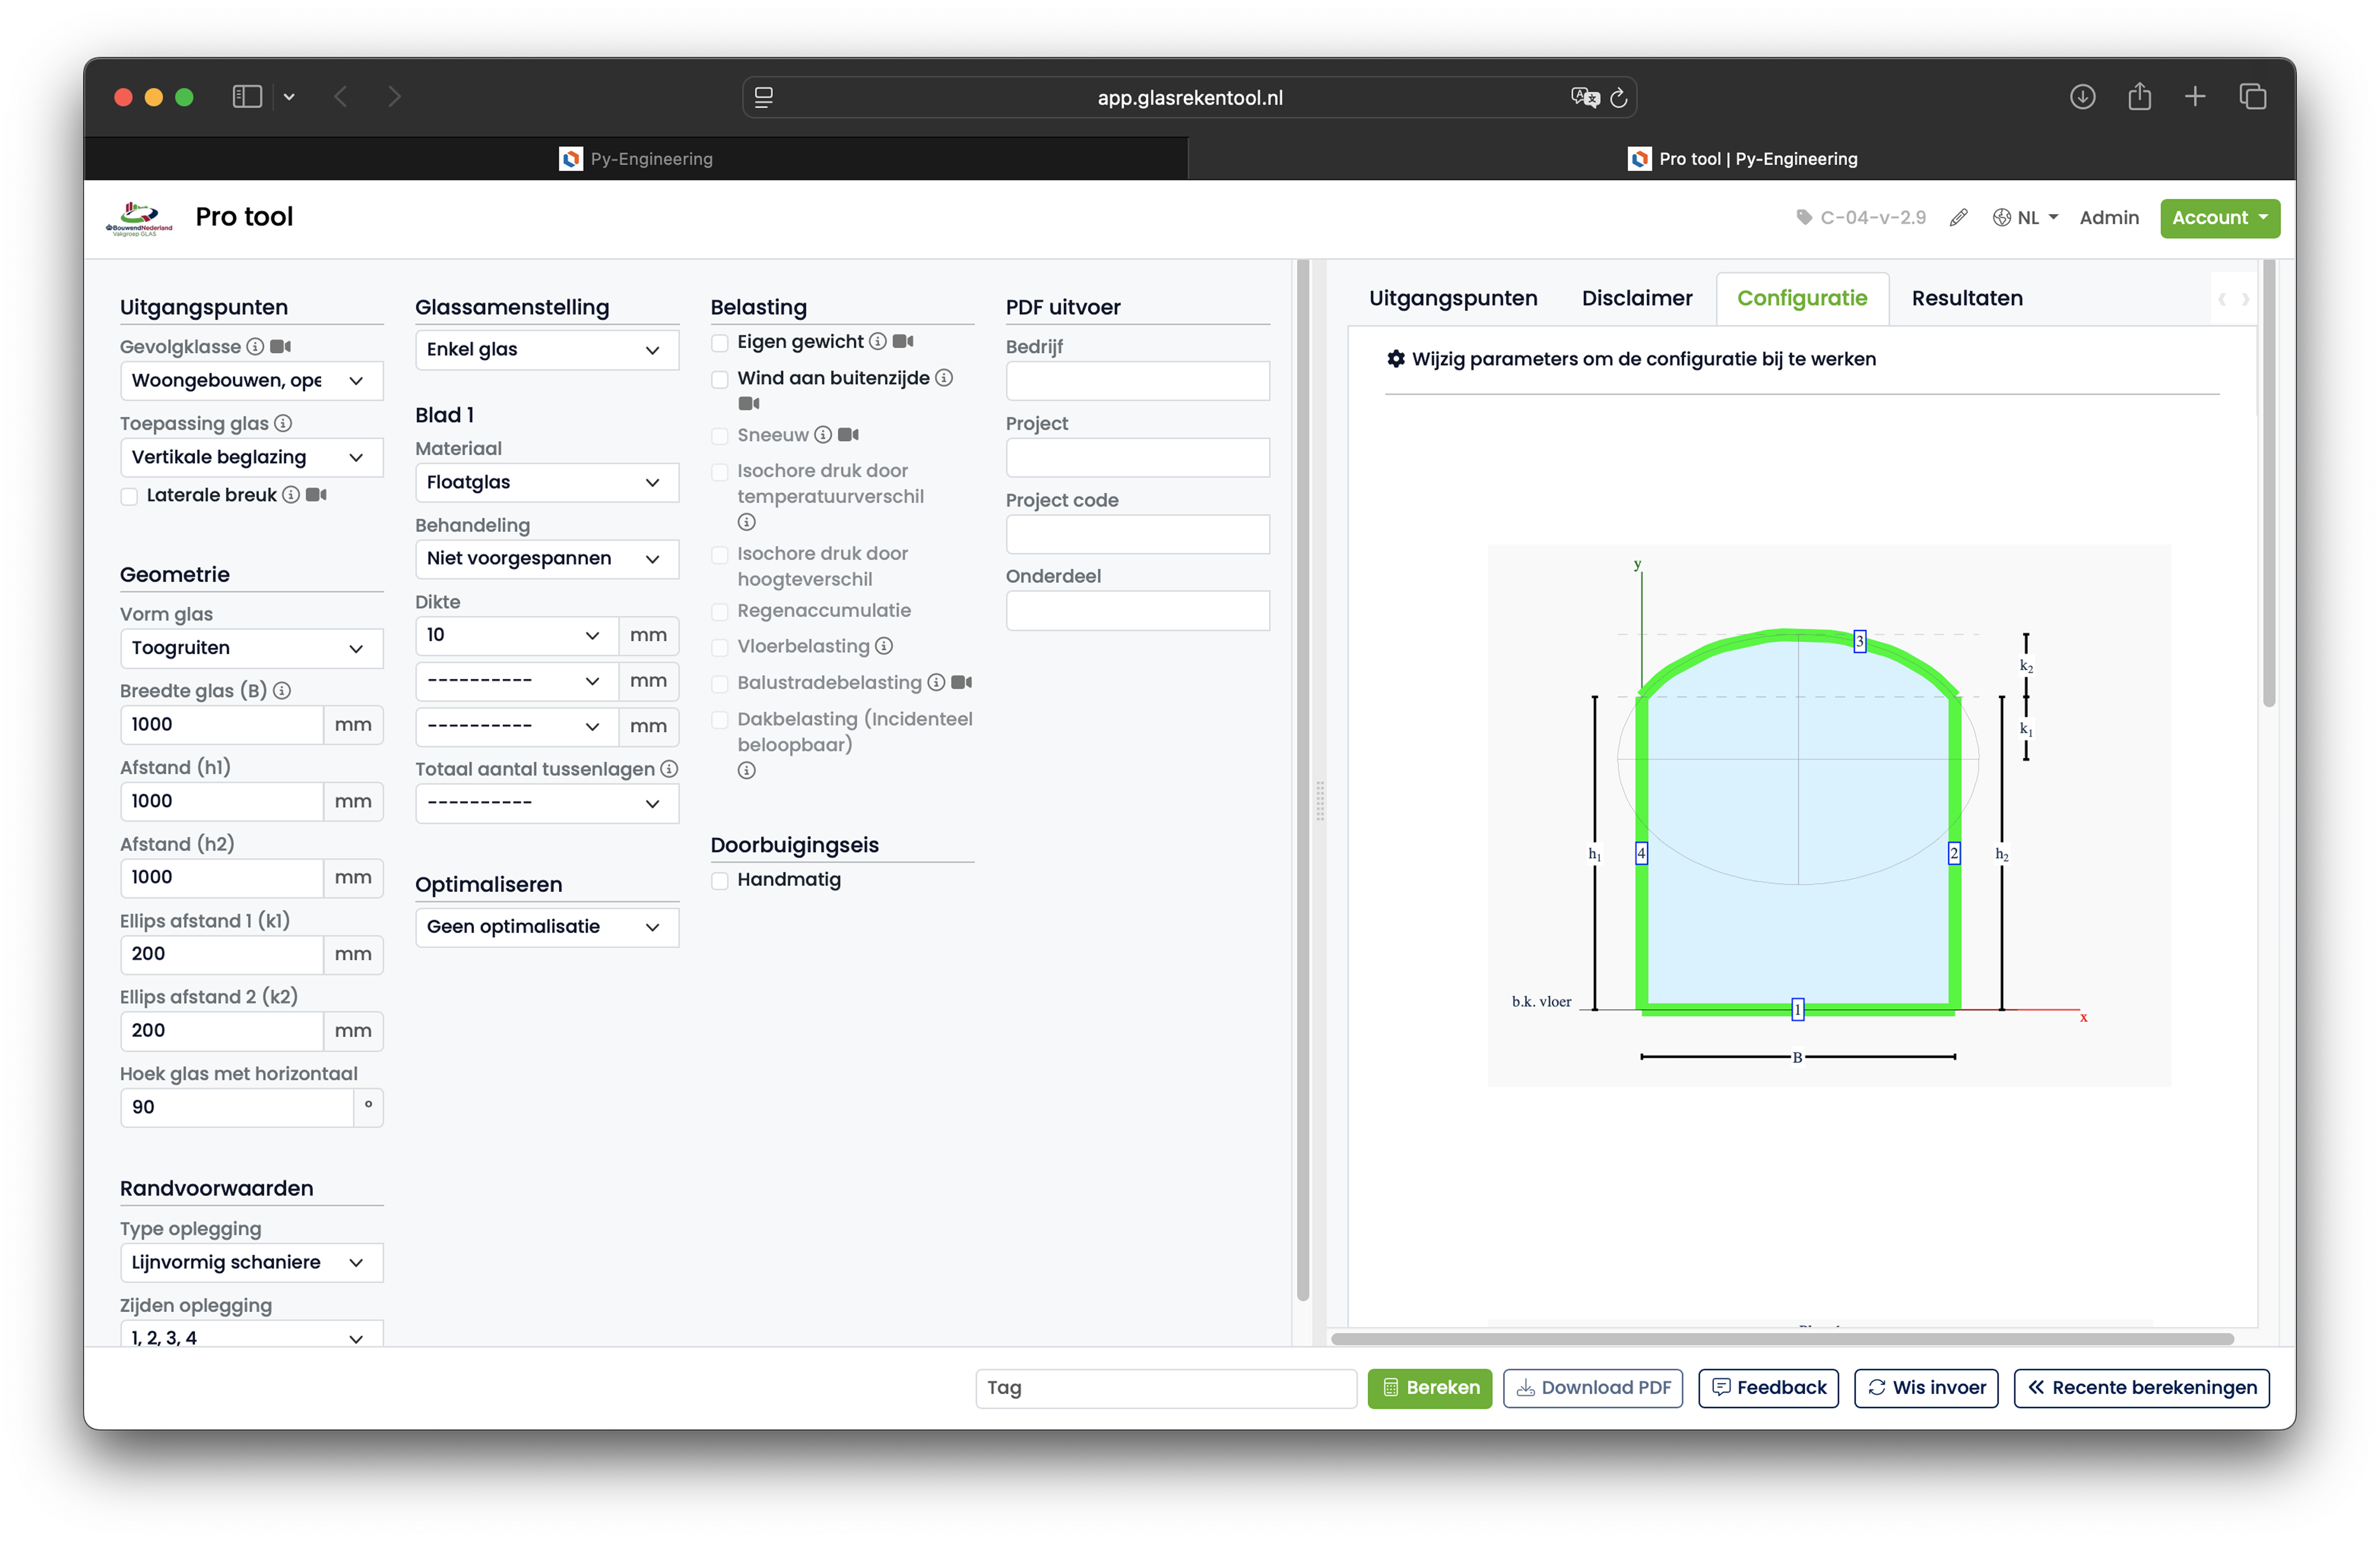Expand the Behandeling dropdown
Screen dimensions: 2380x1542
tap(546, 559)
